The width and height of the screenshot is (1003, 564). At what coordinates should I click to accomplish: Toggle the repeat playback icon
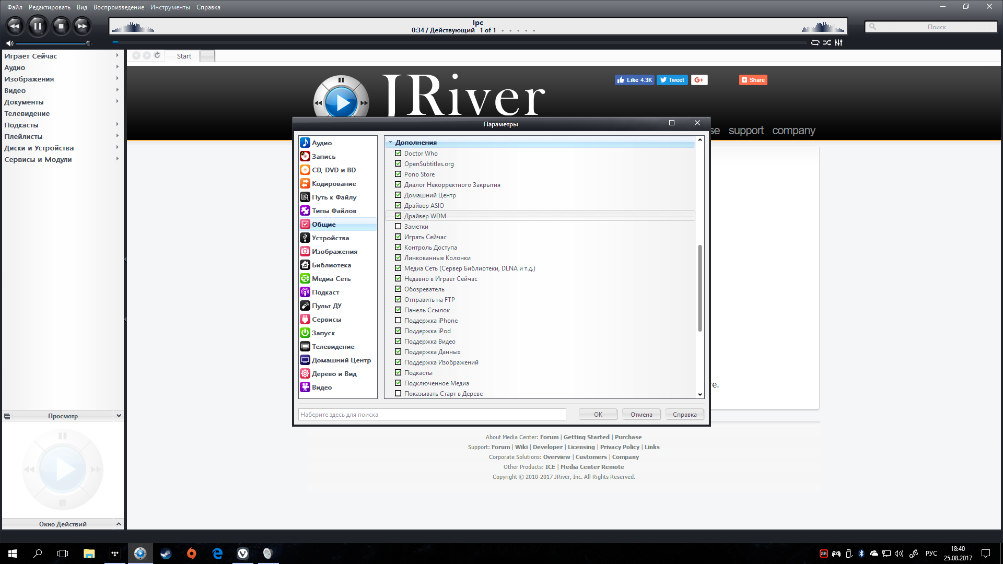[815, 43]
